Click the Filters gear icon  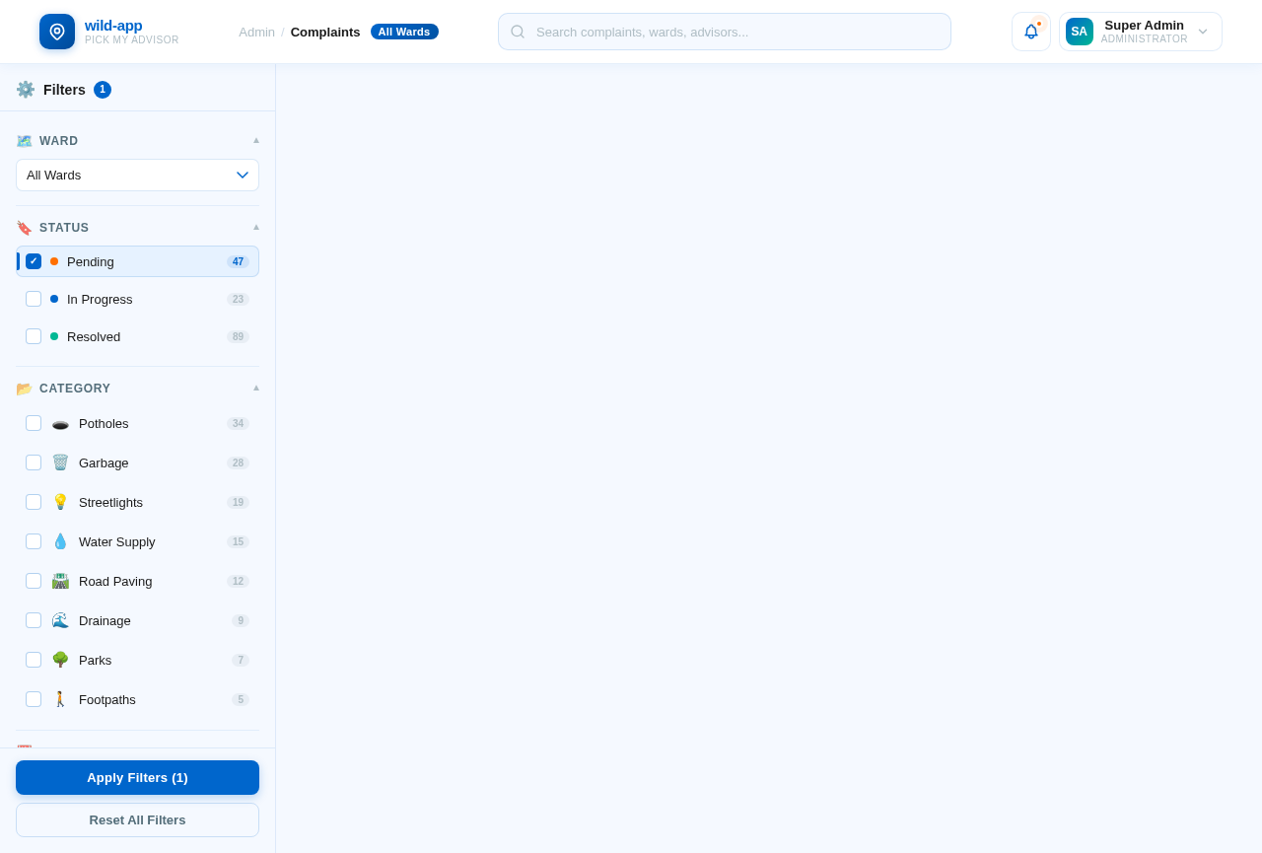pyautogui.click(x=26, y=90)
